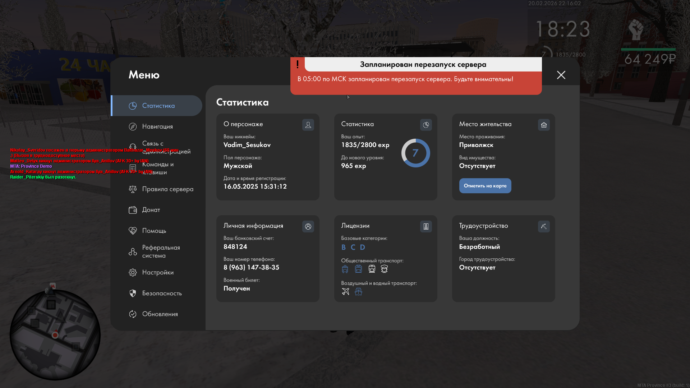Click the house icon in Место жительства card
The width and height of the screenshot is (690, 388).
(544, 125)
